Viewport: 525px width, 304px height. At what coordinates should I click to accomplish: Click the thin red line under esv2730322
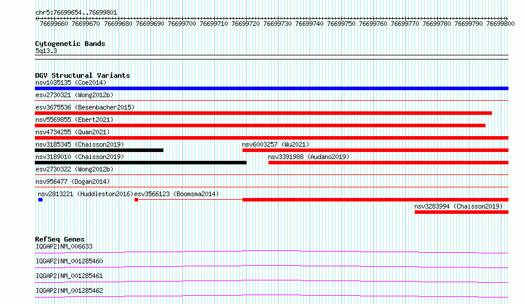(271, 174)
